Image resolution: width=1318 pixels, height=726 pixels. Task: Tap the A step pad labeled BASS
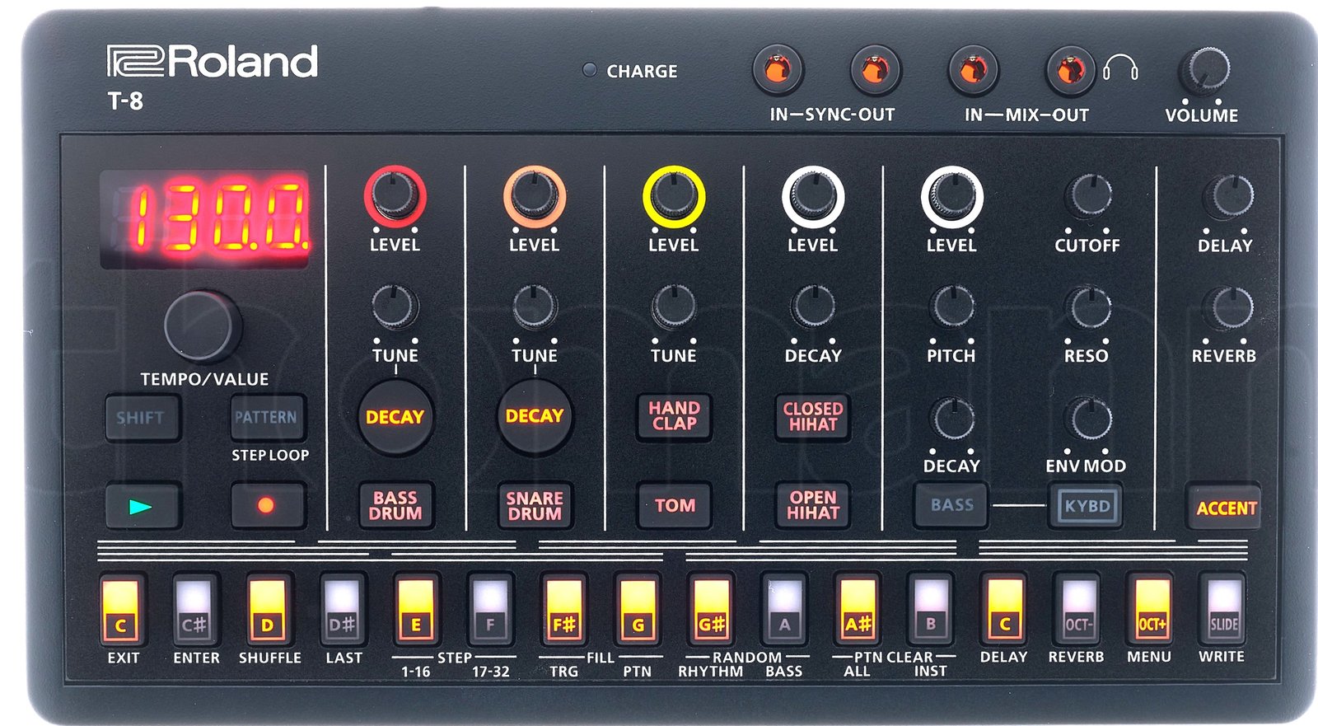[784, 610]
